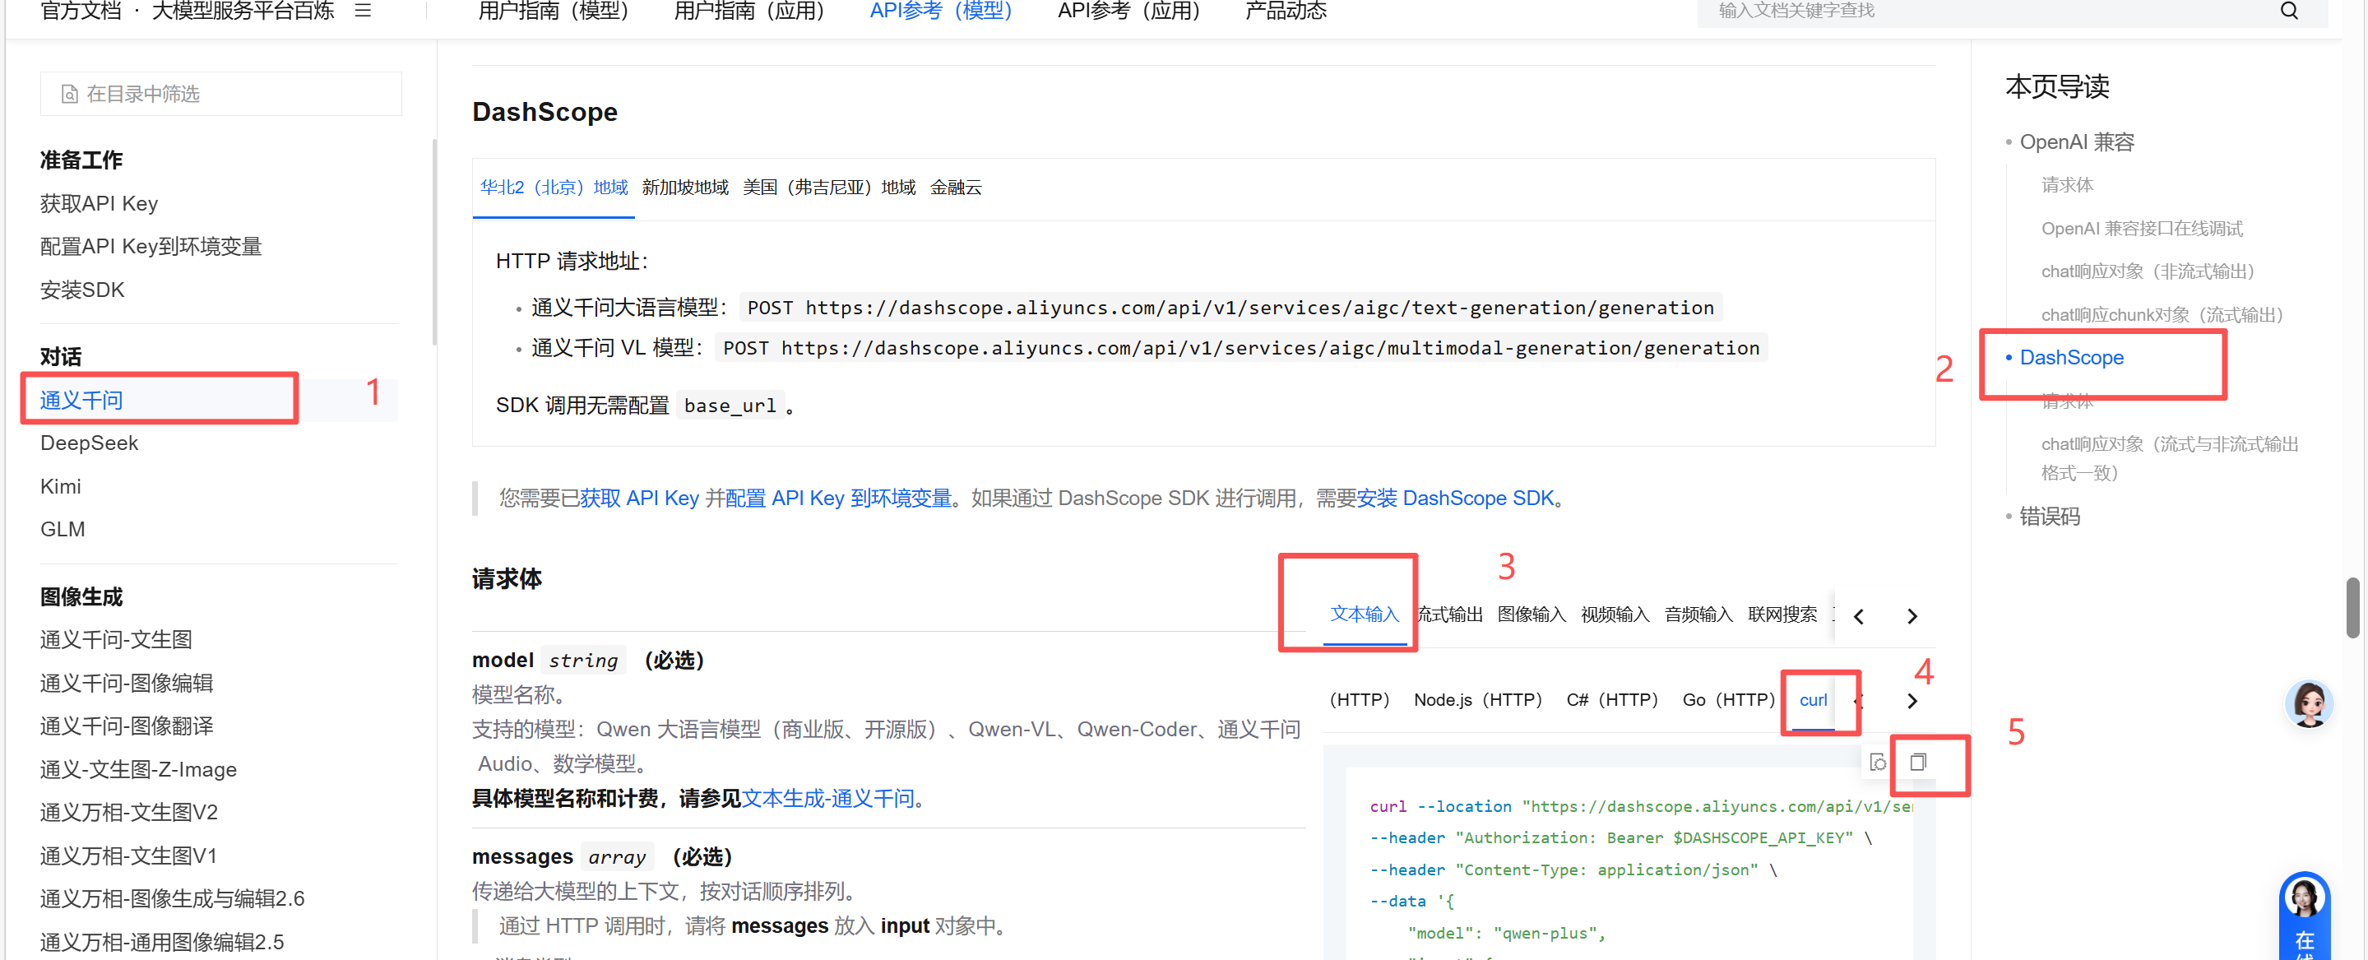The image size is (2368, 960).
Task: Open the assistant avatar chat icon
Action: coord(2308,704)
